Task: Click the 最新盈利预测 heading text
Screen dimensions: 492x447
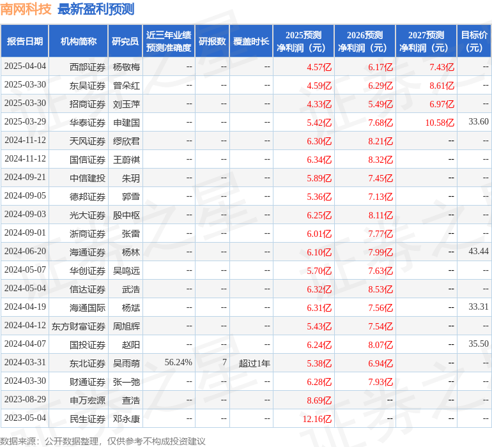Action: coord(96,9)
